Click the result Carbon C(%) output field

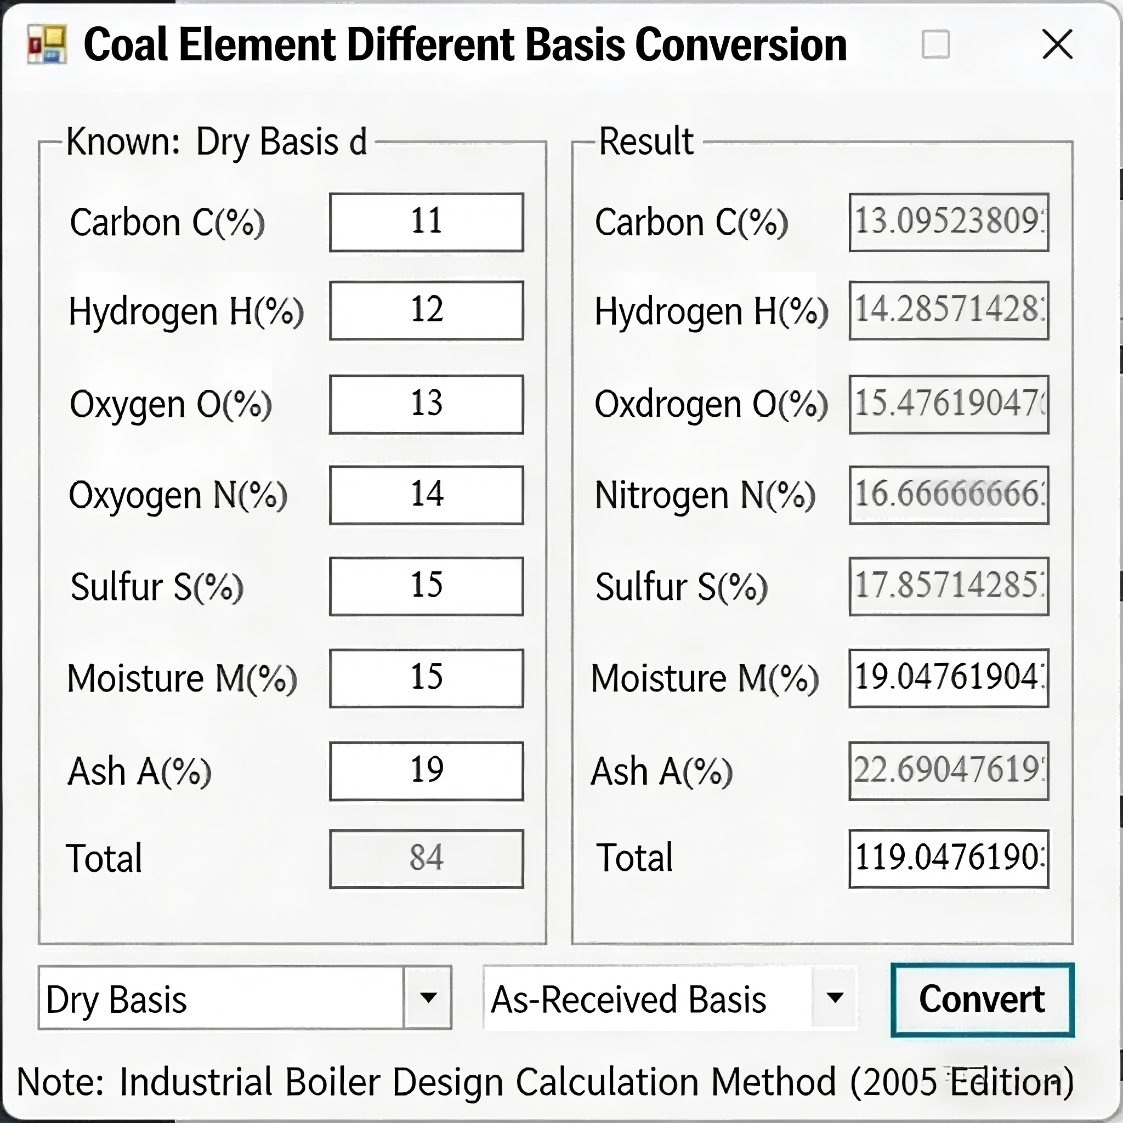coord(948,222)
